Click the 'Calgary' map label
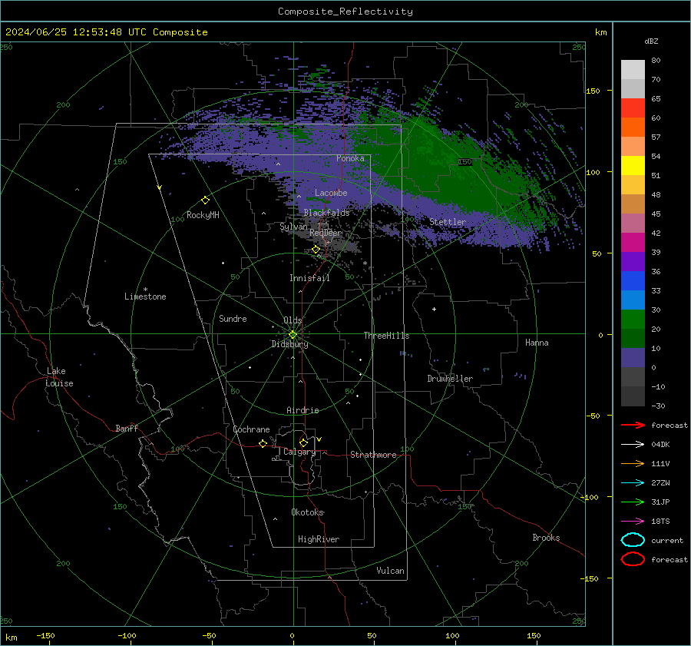 coord(299,452)
